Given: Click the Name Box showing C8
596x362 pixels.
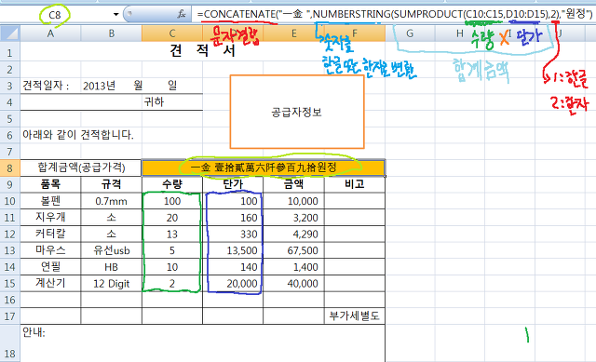Looking at the screenshot, I should click(55, 15).
